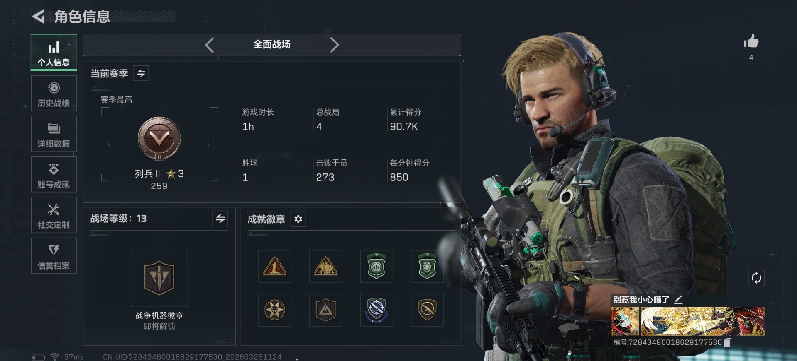
Task: Select the crossed-out rifle shield badge
Action: (x=427, y=310)
